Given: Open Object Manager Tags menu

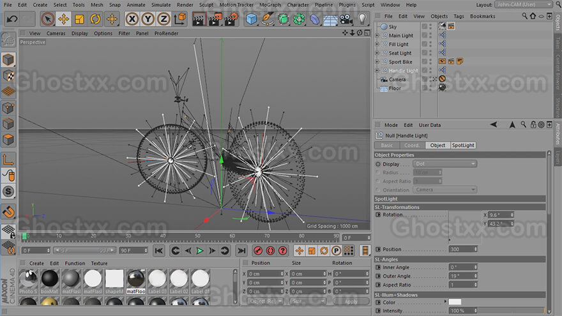Looking at the screenshot, I should 459,16.
